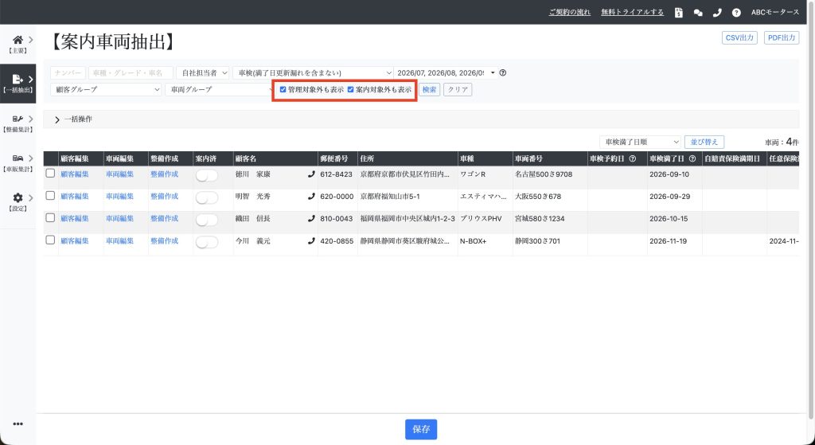The width and height of the screenshot is (815, 445).
Task: Check the row checkbox for 織田 信長
Action: [x=50, y=218]
